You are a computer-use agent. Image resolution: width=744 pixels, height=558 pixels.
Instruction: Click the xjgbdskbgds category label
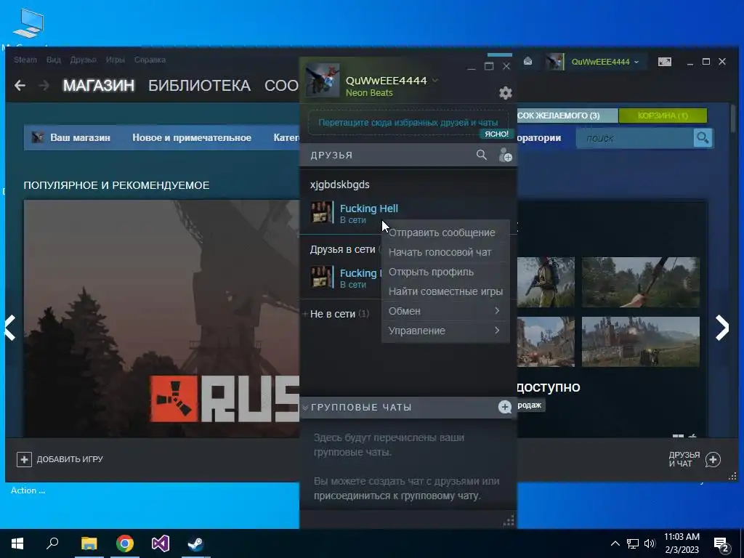point(340,185)
